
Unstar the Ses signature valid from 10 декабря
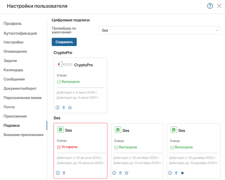pos(182,173)
